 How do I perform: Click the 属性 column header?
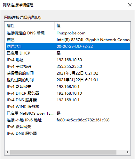point(30,26)
